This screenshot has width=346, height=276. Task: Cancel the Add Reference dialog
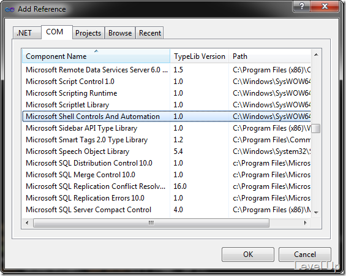click(305, 255)
